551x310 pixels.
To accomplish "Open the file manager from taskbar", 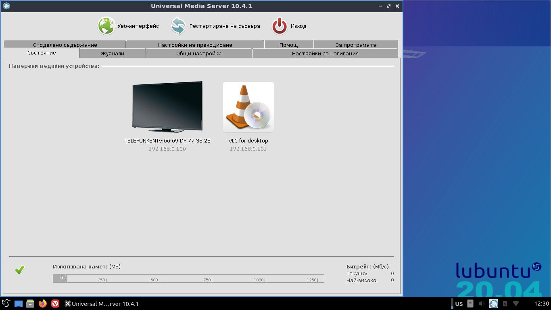I will (x=30, y=304).
